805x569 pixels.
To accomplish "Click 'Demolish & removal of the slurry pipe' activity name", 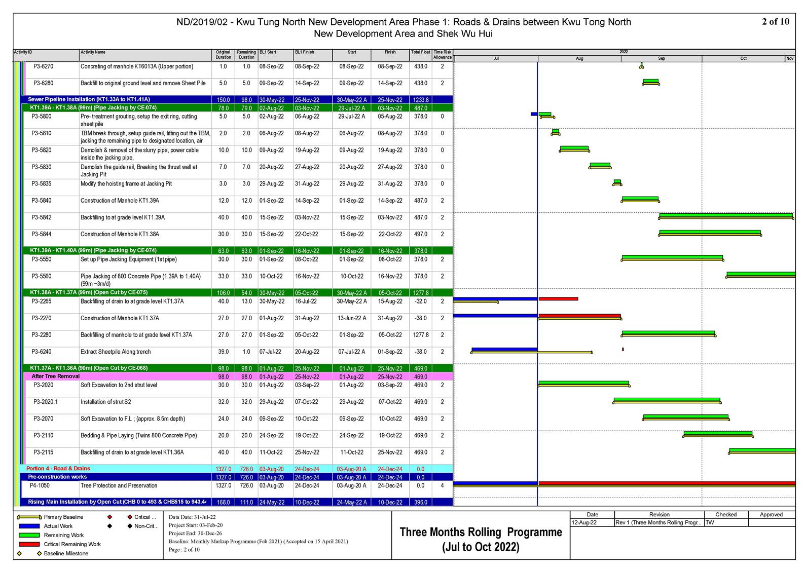I will tap(139, 154).
